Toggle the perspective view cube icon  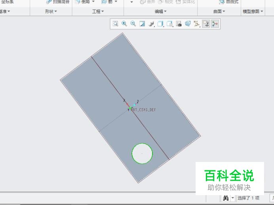pos(188,24)
